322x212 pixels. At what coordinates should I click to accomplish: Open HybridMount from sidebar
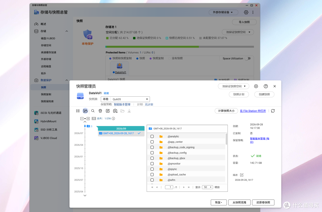[45, 121]
